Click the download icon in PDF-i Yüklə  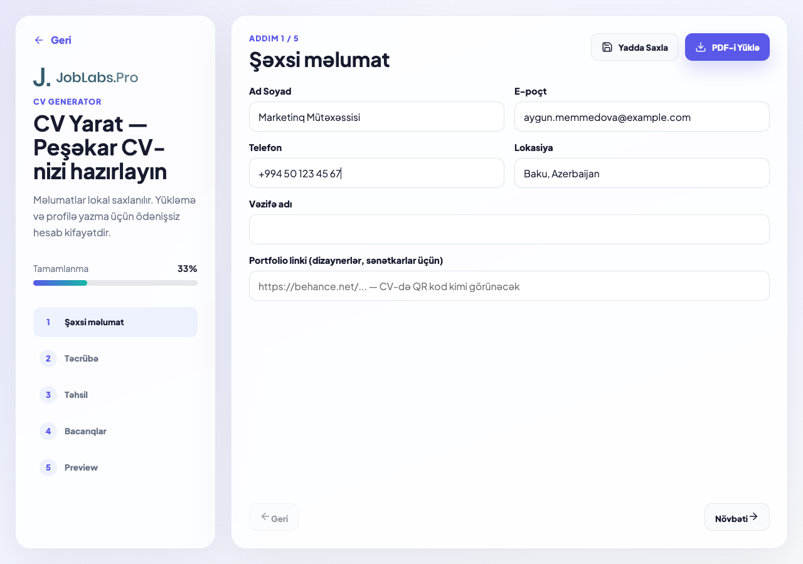(701, 47)
